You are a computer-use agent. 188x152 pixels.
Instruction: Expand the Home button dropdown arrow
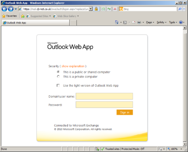121,22
